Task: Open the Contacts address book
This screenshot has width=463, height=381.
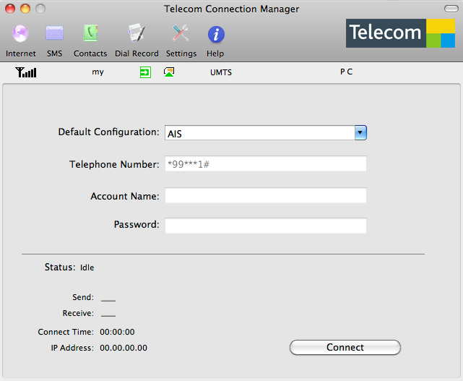Action: [90, 40]
